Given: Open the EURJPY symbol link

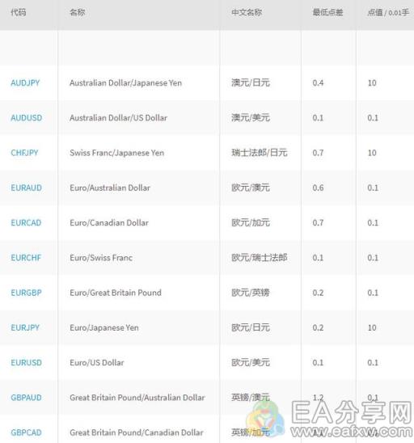Looking at the screenshot, I should 25,327.
